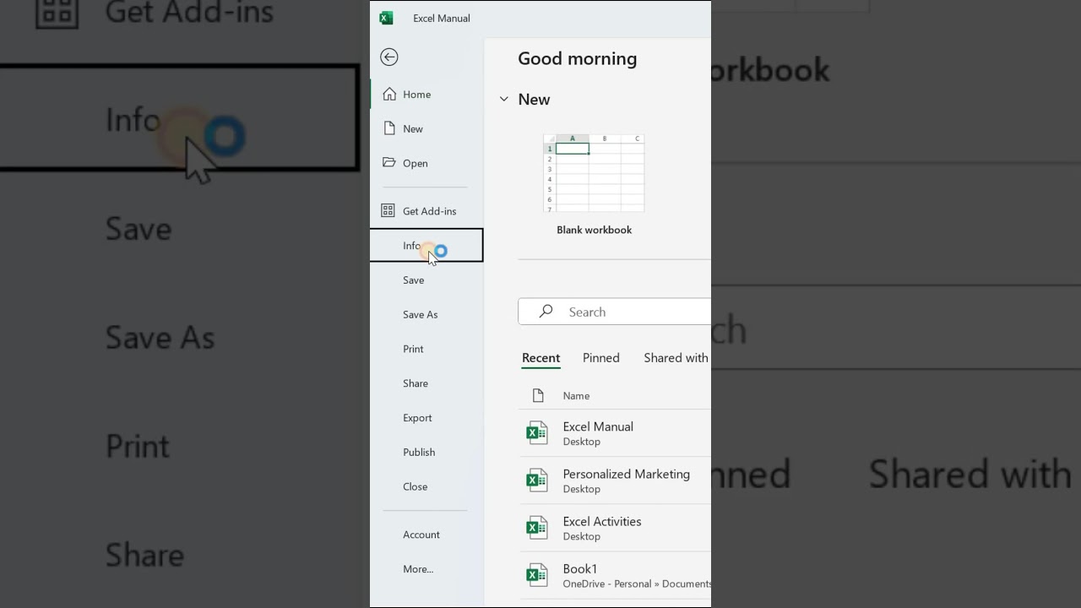The image size is (1081, 608).
Task: Click Excel icon beside Excel Activities
Action: click(x=536, y=528)
